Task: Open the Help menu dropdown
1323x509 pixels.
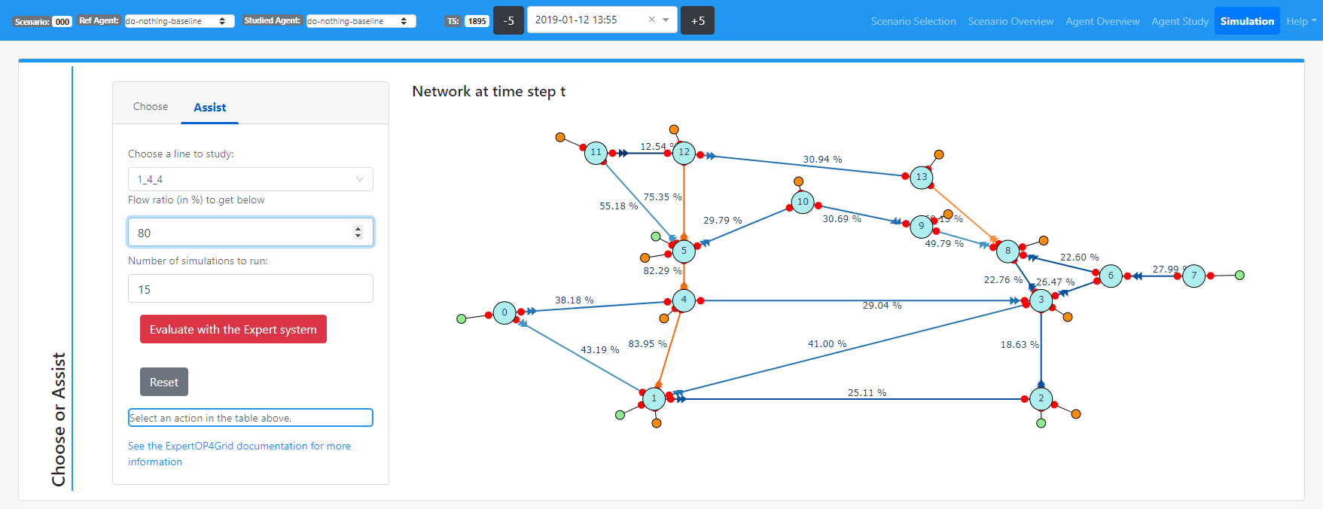Action: (x=1301, y=21)
